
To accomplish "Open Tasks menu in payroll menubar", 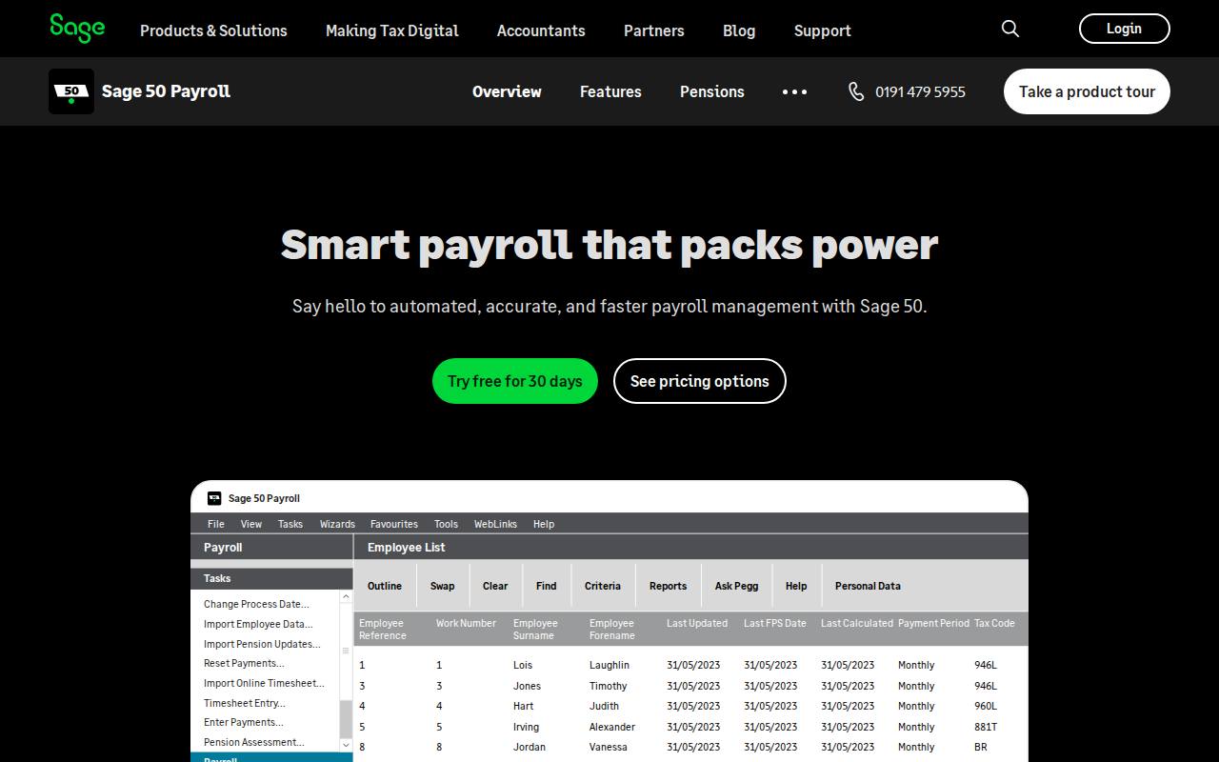I will (290, 524).
